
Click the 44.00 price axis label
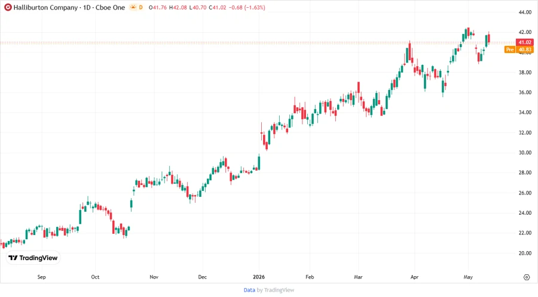click(x=525, y=13)
